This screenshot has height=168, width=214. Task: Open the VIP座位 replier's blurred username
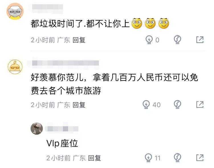[62, 129]
